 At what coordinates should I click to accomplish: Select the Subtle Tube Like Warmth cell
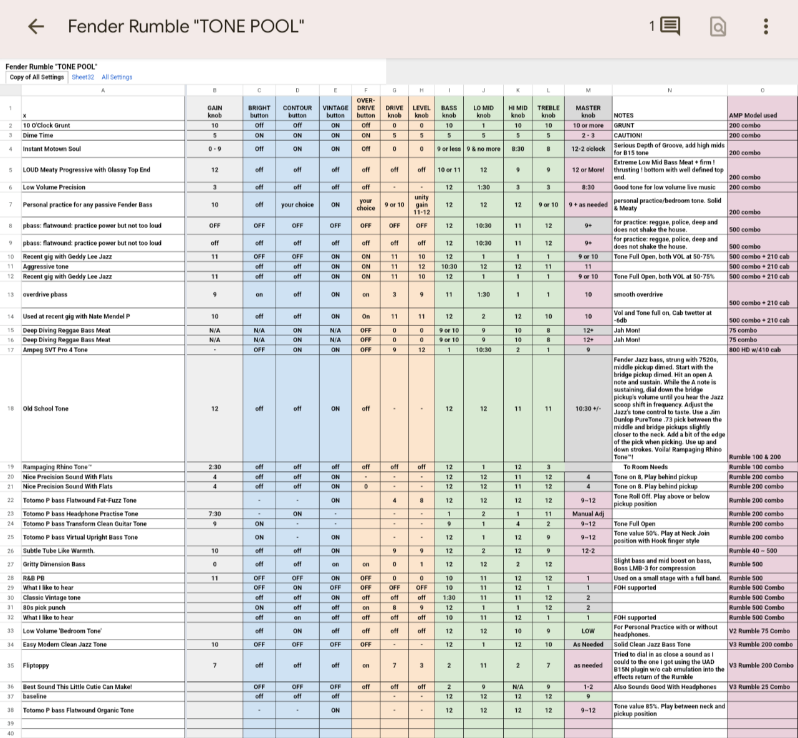103,550
